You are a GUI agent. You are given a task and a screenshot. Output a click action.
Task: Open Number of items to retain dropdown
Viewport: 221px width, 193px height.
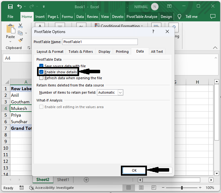tap(120, 92)
